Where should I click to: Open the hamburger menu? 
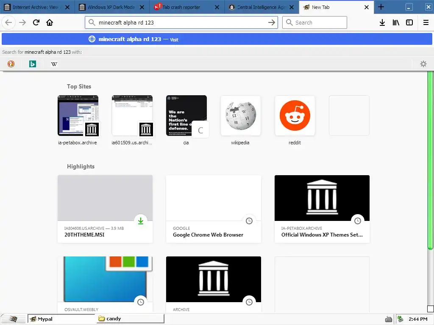pyautogui.click(x=426, y=22)
